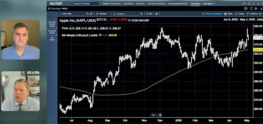Screen dimensions: 263x124
Task: Click the Chart Summary button
Action: pos(212,14)
